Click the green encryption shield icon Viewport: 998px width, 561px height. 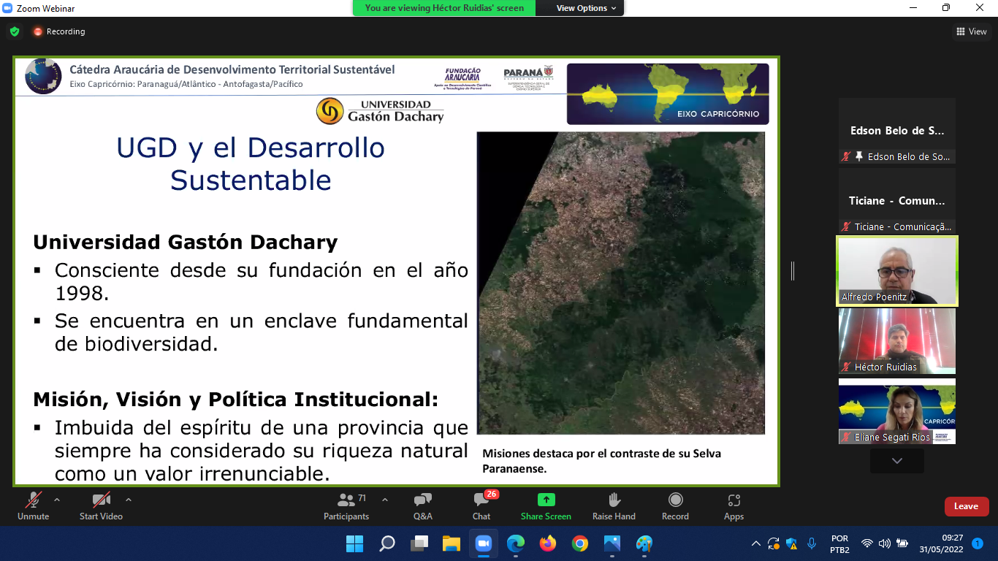click(x=15, y=31)
